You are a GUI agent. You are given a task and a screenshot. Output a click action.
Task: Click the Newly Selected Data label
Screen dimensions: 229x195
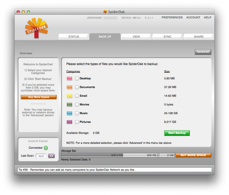(x=76, y=160)
